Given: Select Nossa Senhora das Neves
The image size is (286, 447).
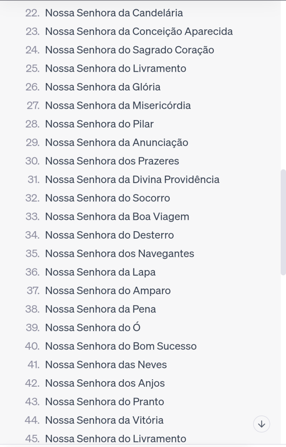Looking at the screenshot, I should pyautogui.click(x=106, y=364).
